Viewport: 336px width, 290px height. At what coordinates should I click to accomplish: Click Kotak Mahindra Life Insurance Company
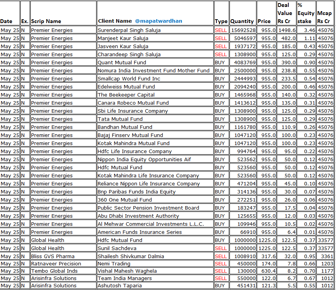155,175
